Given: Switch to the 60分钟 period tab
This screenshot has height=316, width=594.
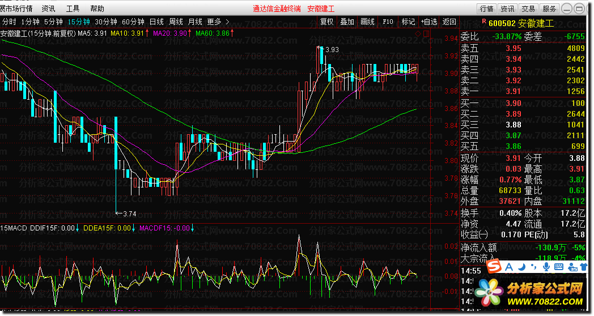Looking at the screenshot, I should (x=133, y=22).
